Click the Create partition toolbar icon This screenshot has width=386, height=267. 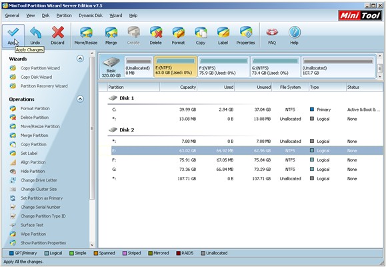(133, 32)
